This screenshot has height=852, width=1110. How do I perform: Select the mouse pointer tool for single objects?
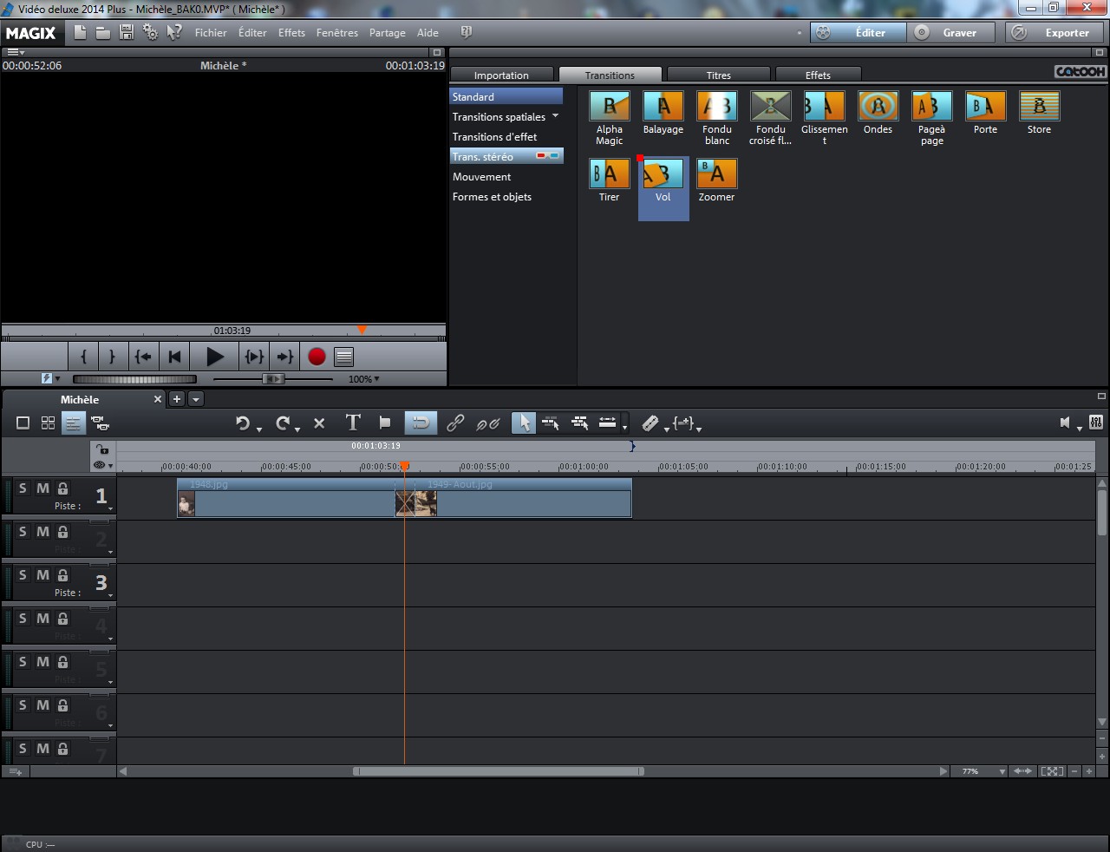[523, 423]
